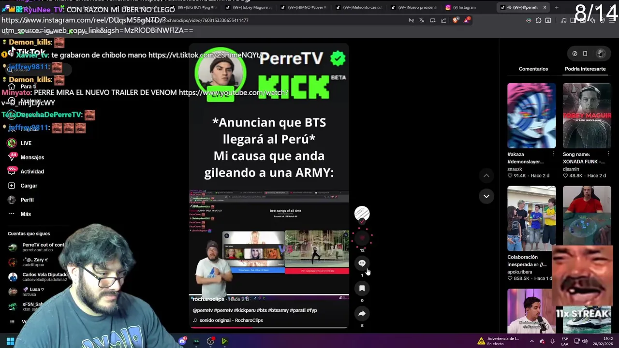Open PerreTV out of cont followed account
Image resolution: width=619 pixels, height=348 pixels.
36,247
